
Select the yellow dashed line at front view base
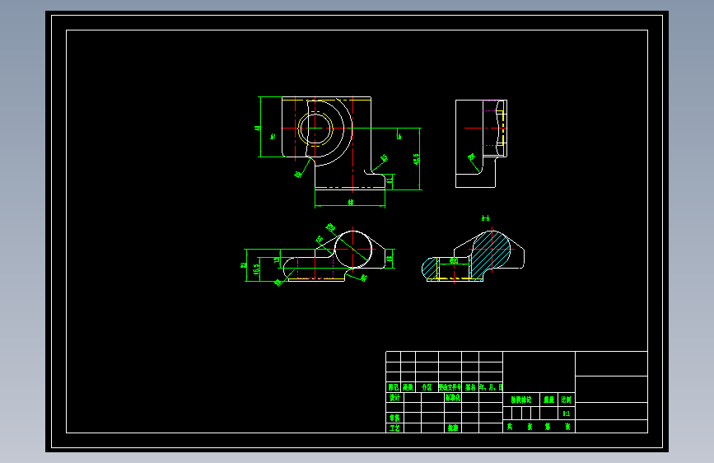[x=350, y=187]
